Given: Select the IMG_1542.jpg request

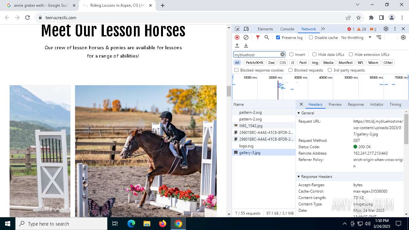Looking at the screenshot, I should (264, 126).
